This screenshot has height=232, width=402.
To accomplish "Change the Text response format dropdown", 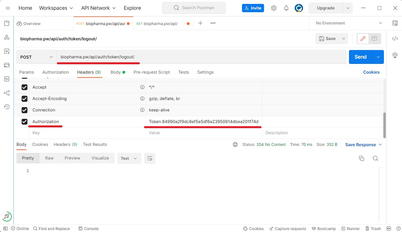I will coord(129,158).
